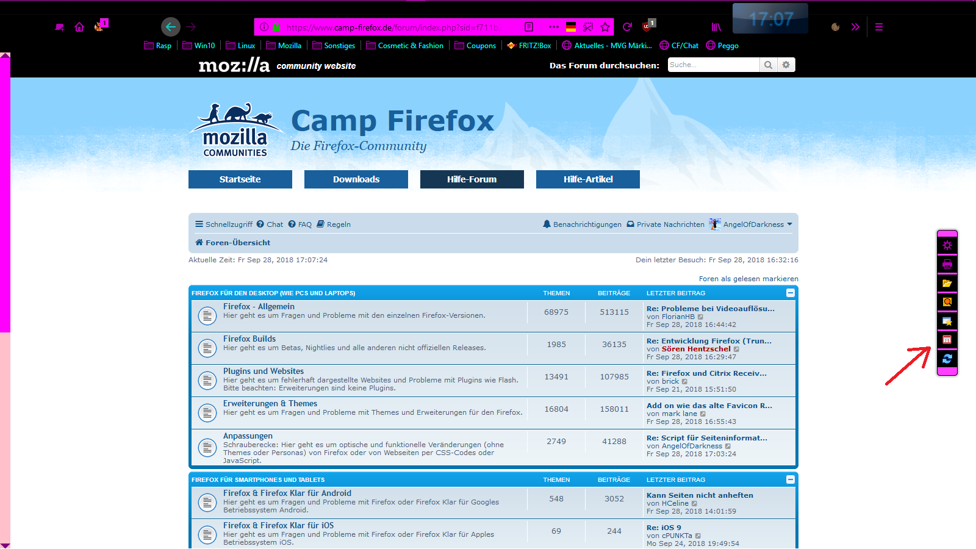This screenshot has height=549, width=976.
Task: Open Benachrichtigungen notifications
Action: click(x=582, y=224)
